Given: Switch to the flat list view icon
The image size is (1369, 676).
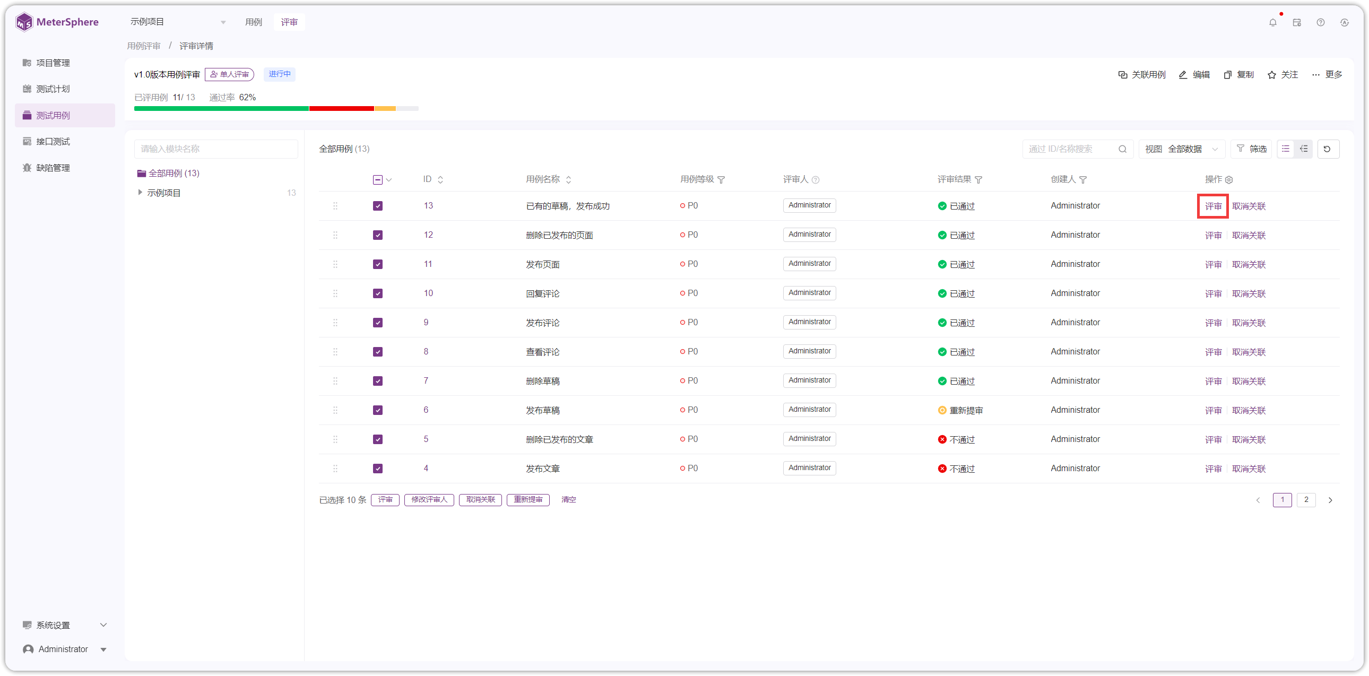Looking at the screenshot, I should tap(1286, 149).
